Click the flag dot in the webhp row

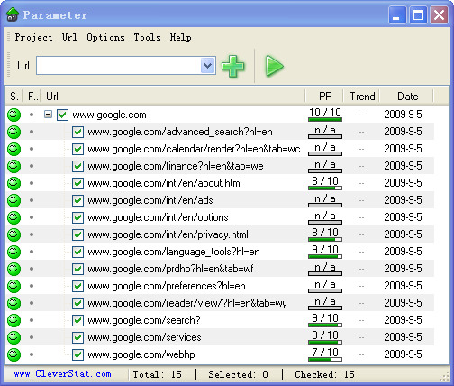coord(32,354)
